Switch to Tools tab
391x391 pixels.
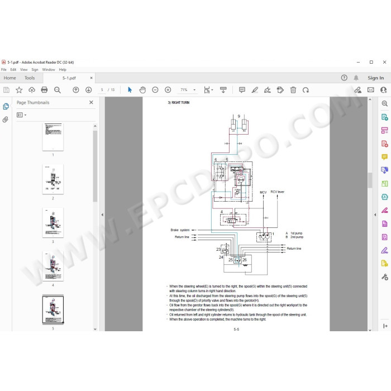point(30,78)
